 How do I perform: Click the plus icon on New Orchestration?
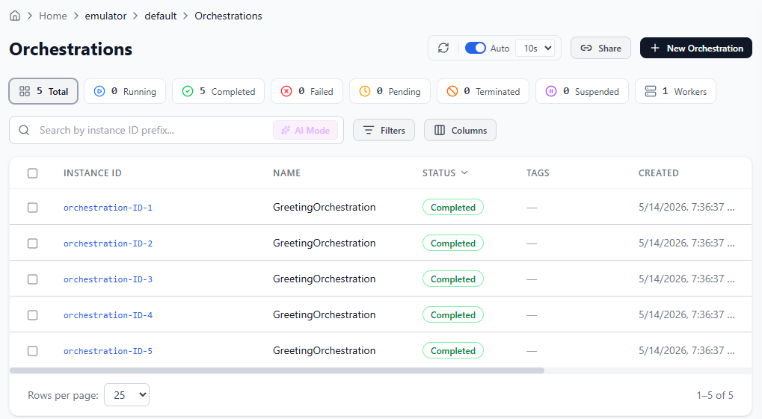pyautogui.click(x=655, y=48)
